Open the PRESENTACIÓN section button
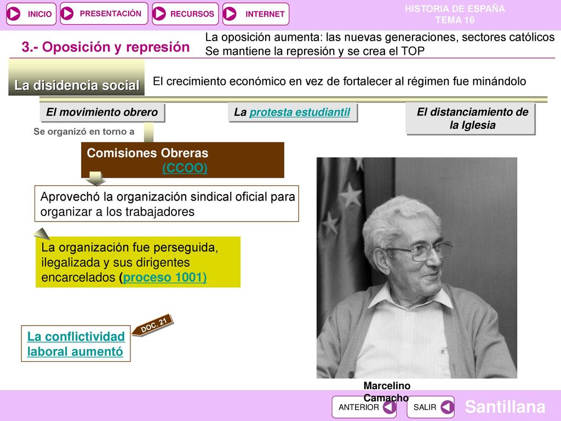 [104, 14]
